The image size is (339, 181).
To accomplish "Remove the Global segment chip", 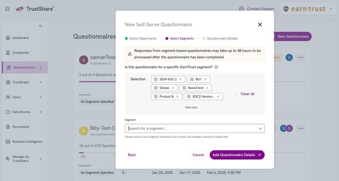I will click(173, 88).
